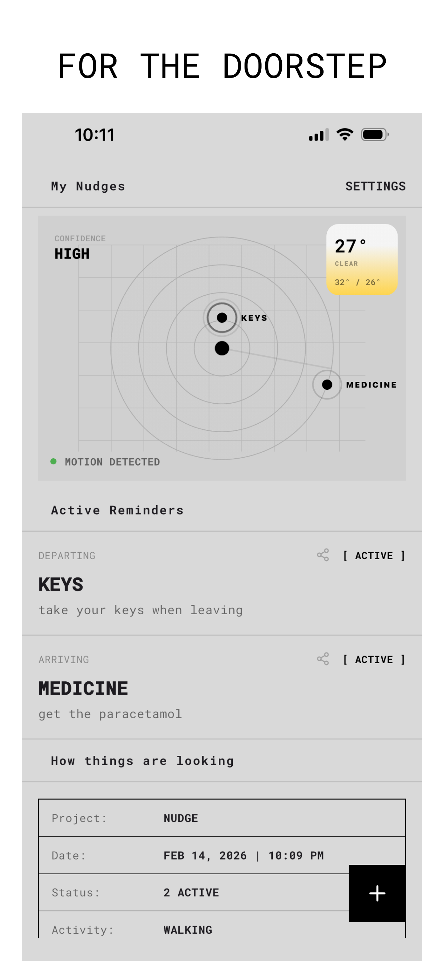Open the share icon on KEYS reminder
This screenshot has width=444, height=961.
coord(323,556)
